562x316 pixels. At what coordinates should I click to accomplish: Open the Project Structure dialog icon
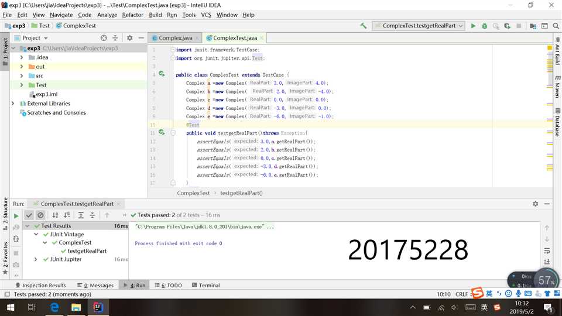[x=533, y=26]
